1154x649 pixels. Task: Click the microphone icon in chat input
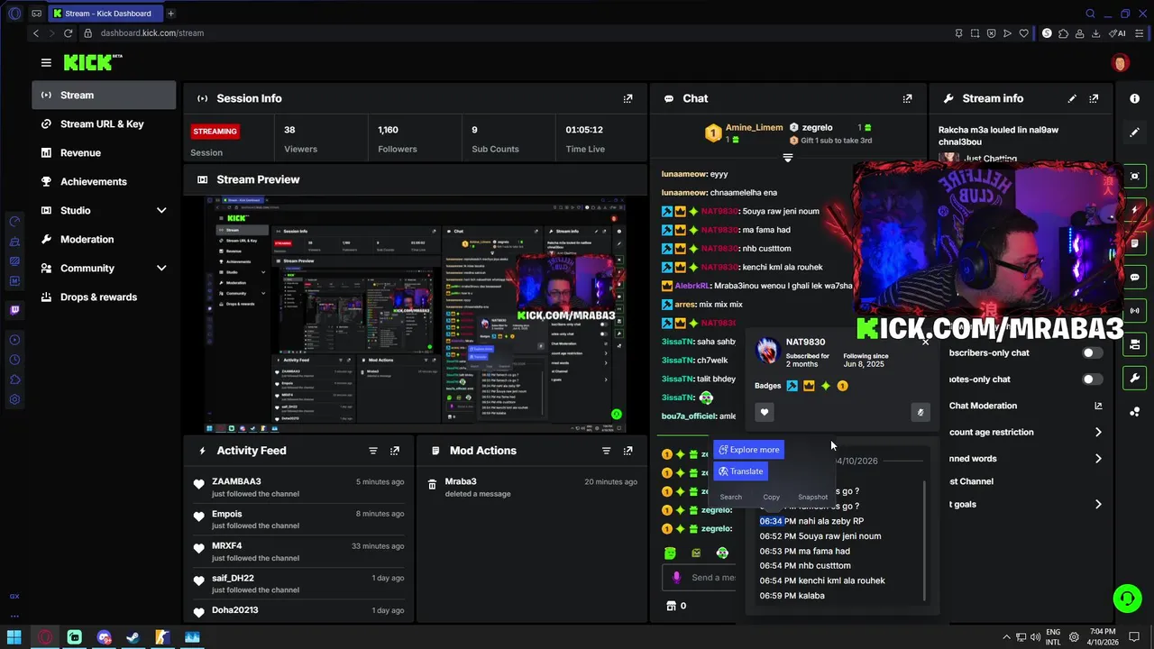676,578
